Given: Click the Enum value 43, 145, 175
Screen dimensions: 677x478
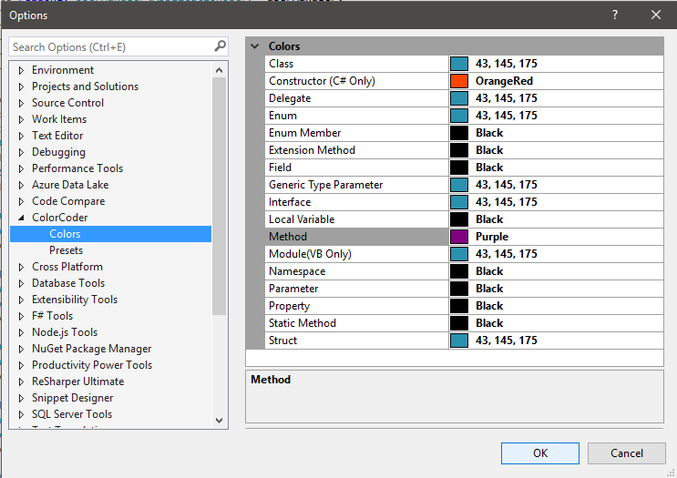Looking at the screenshot, I should point(507,116).
